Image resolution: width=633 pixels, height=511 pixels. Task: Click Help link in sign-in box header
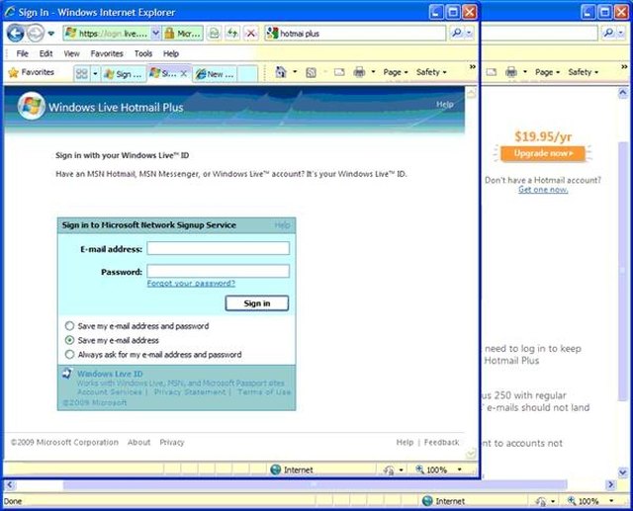tap(282, 225)
